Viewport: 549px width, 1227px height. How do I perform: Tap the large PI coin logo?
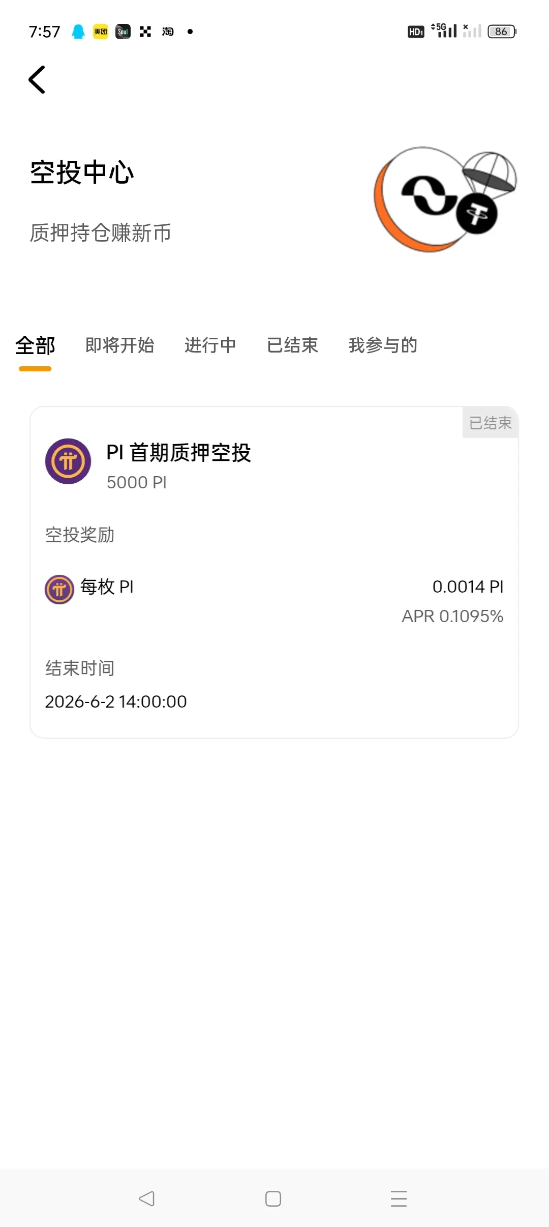coord(68,461)
